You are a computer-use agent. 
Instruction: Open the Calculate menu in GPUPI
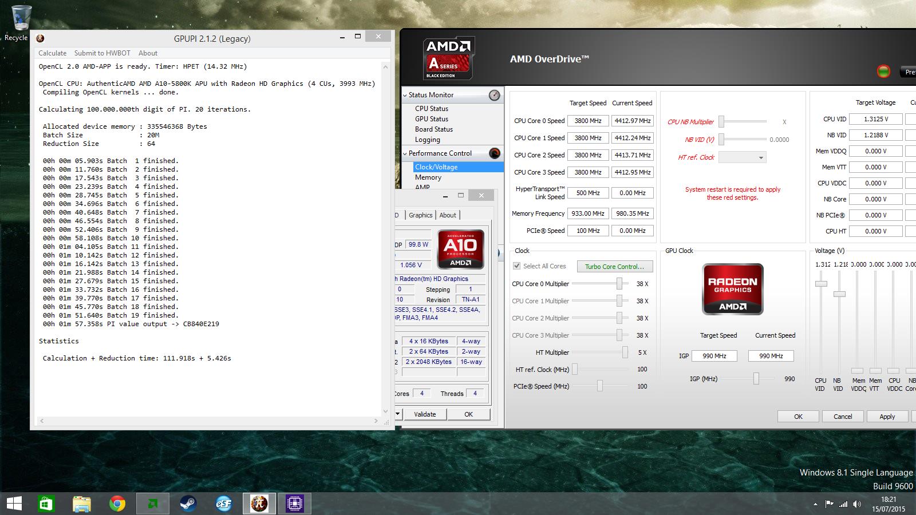coord(53,53)
